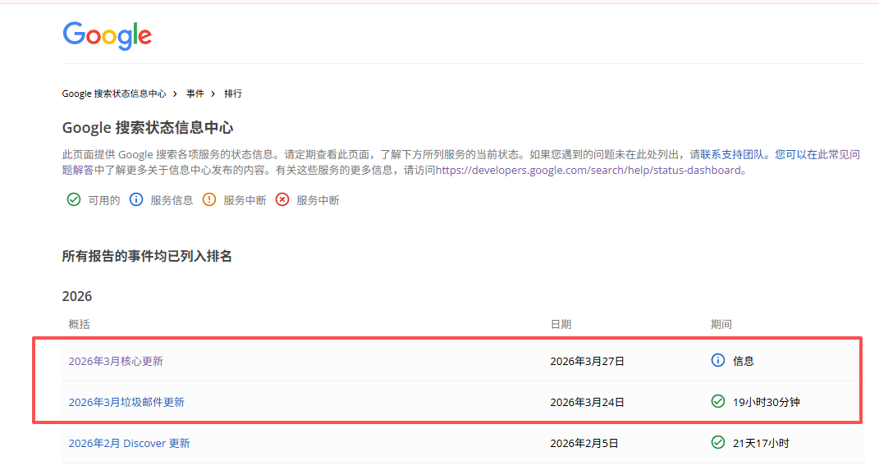Click the 日期 column header

[x=561, y=324]
